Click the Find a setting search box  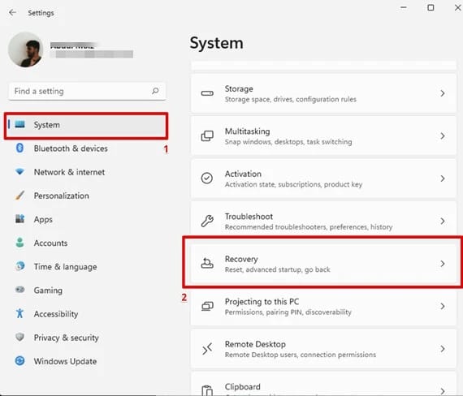87,91
